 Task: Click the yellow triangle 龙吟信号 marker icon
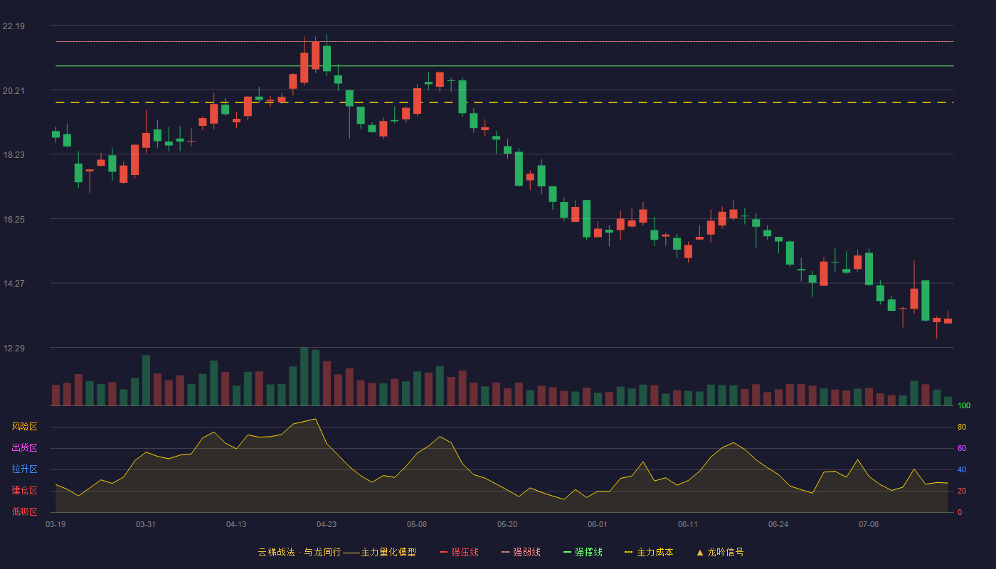pyautogui.click(x=700, y=552)
